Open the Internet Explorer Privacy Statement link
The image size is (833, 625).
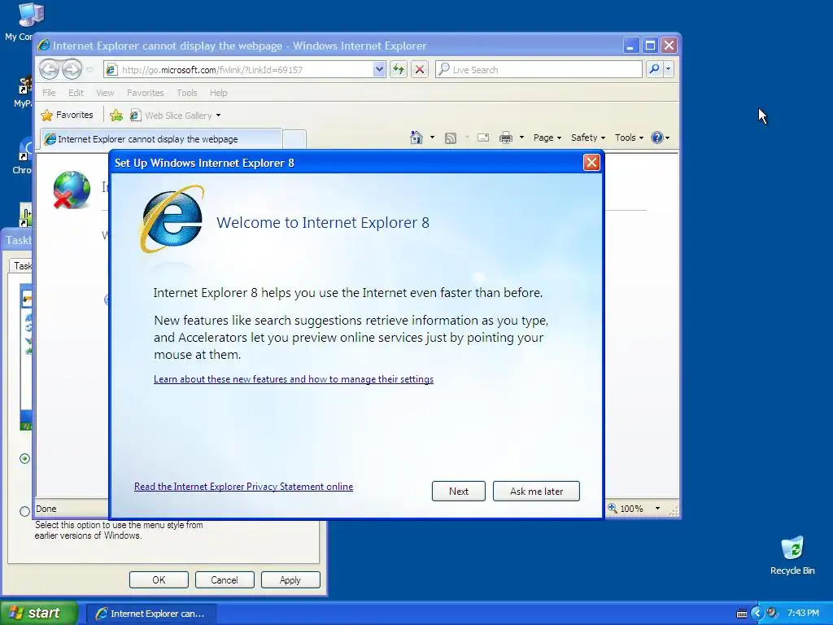click(243, 487)
